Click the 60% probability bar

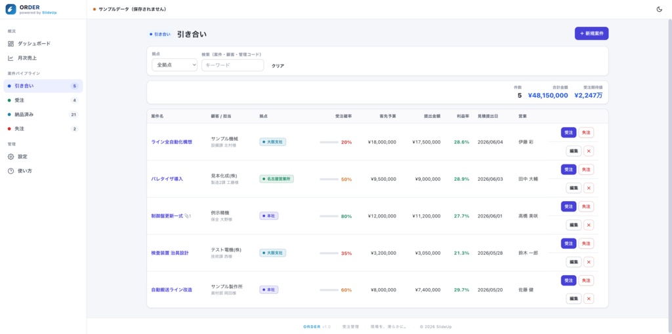pyautogui.click(x=329, y=290)
